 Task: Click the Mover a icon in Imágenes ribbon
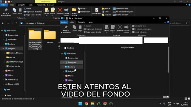(47, 10)
